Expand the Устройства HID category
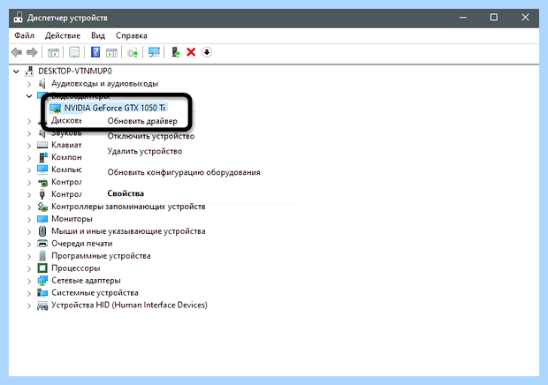This screenshot has height=385, width=548. pos(29,306)
